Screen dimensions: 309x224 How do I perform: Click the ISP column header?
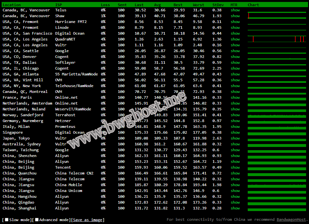tap(59, 5)
